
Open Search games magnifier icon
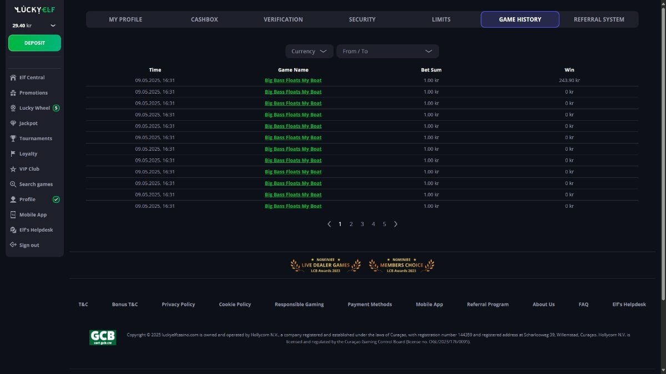point(13,184)
